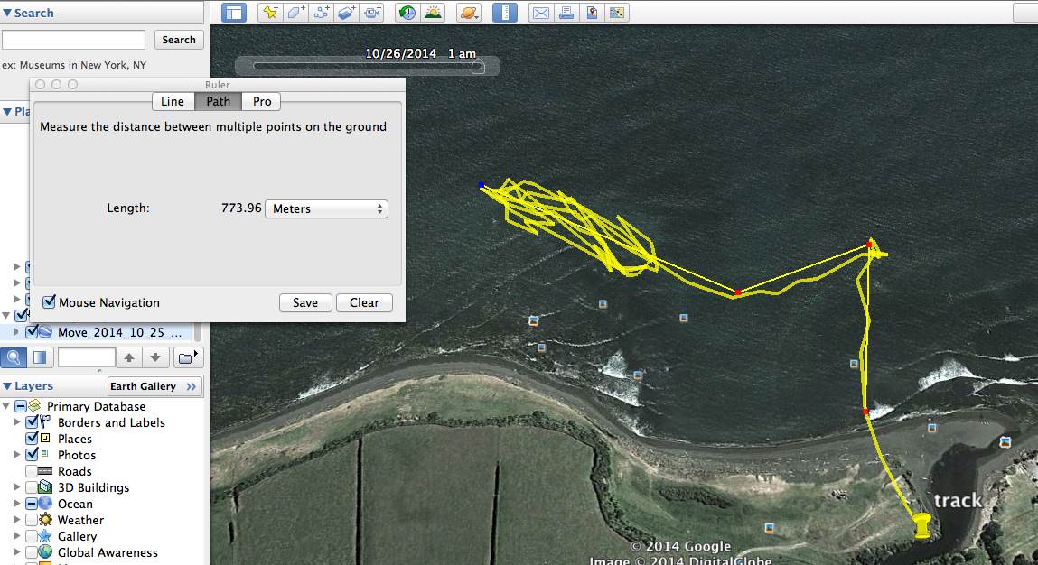Expand the 3D Buildings layer tree
Image resolution: width=1038 pixels, height=565 pixels.
(17, 487)
